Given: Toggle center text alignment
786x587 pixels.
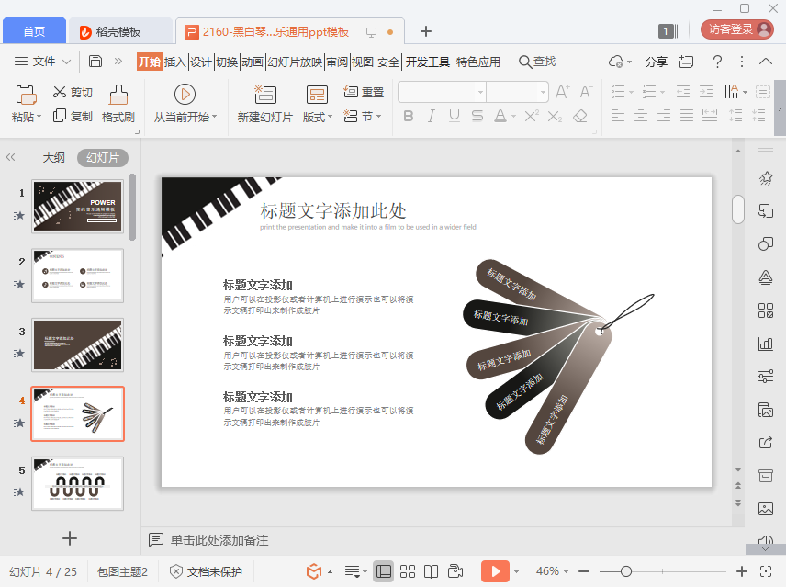Looking at the screenshot, I should tap(641, 117).
